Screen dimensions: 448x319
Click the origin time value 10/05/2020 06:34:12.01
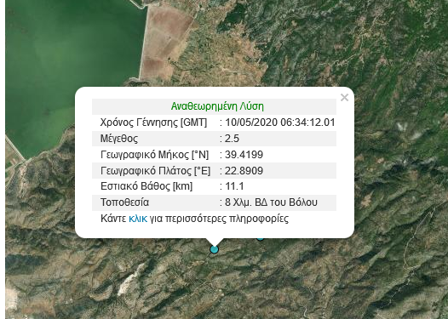[280, 122]
